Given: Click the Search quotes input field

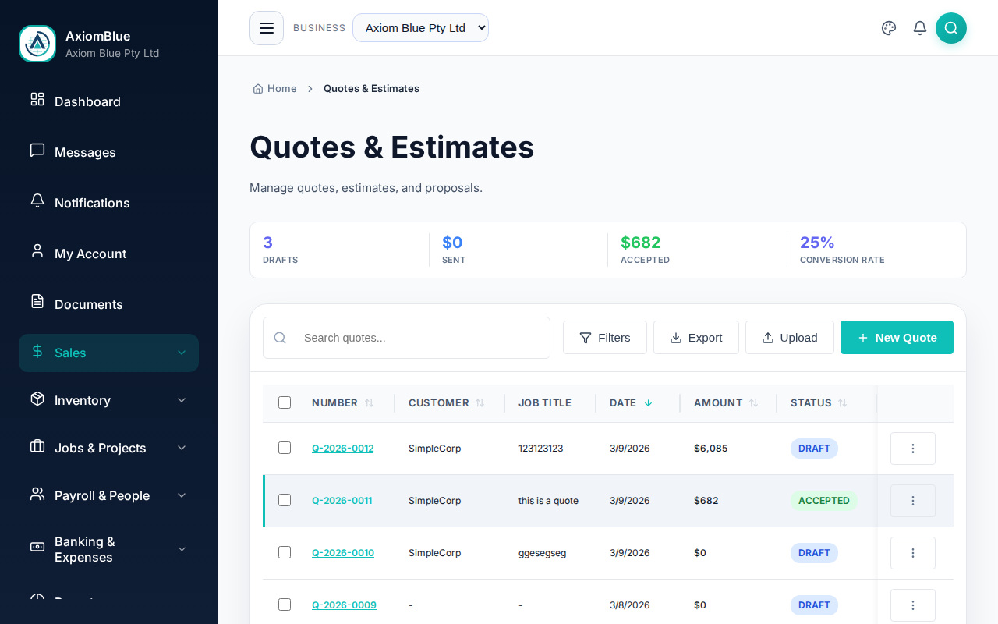Looking at the screenshot, I should pos(406,338).
